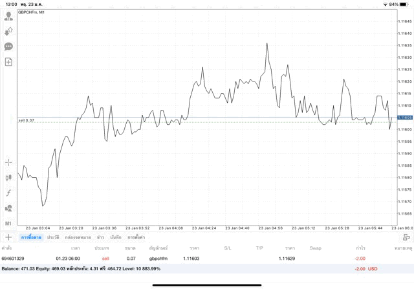Open the accounts profile icon
Screen dimensions: 414x289
pos(8,16)
